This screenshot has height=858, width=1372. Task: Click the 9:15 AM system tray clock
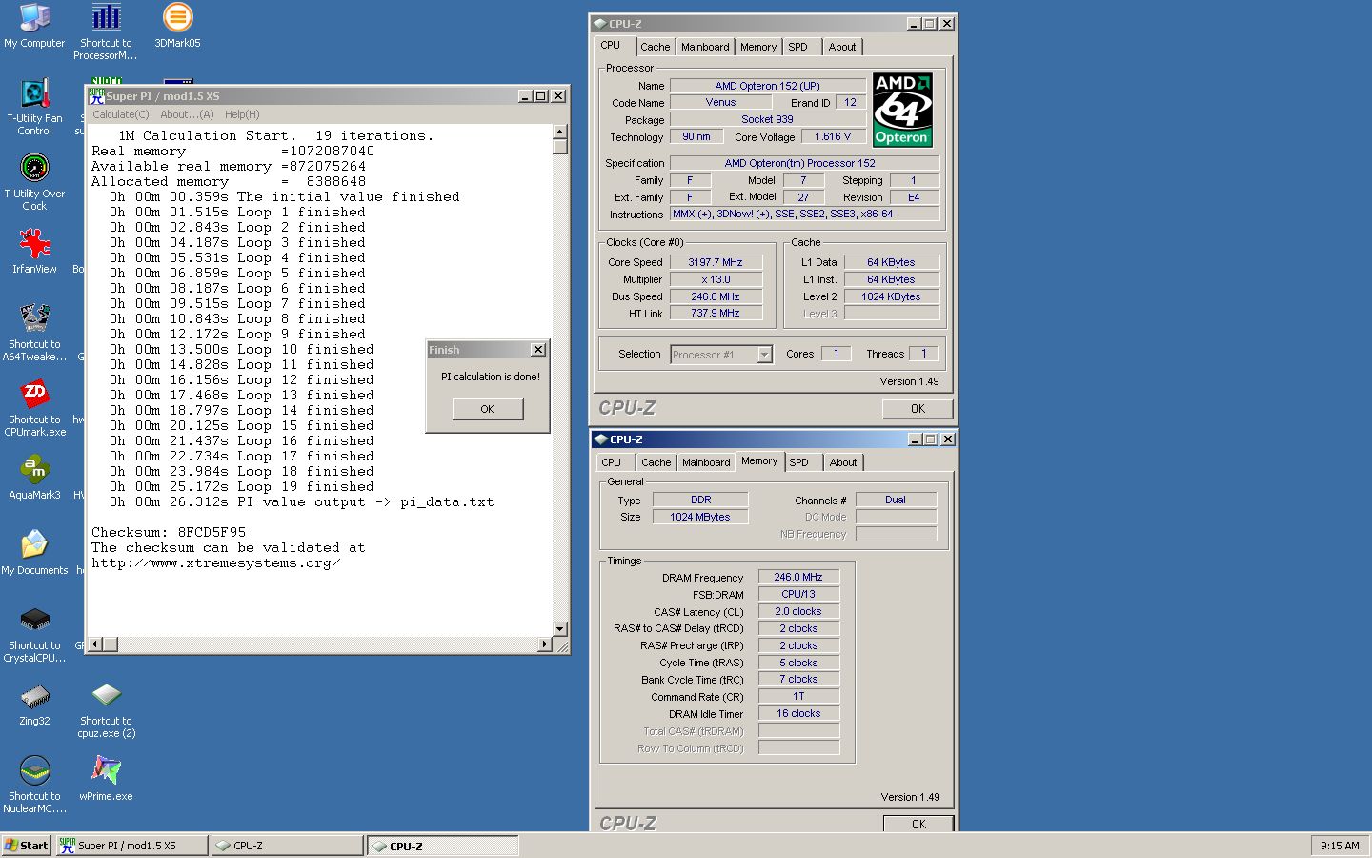(1340, 846)
